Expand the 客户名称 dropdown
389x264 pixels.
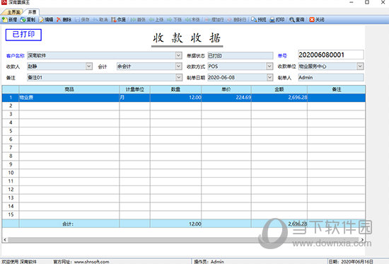click(x=179, y=55)
